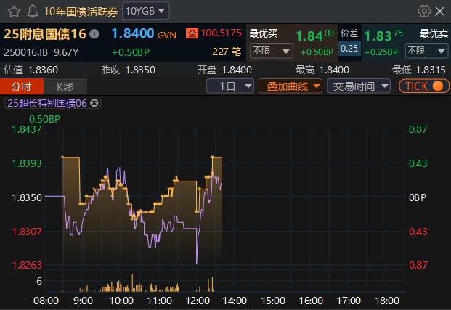Remove 25超长特别国债06 overlay curve
Viewport: 451px width, 310px height.
click(x=94, y=102)
